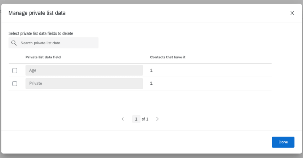This screenshot has height=158, width=303.
Task: Click the current page number box
Action: (136, 119)
